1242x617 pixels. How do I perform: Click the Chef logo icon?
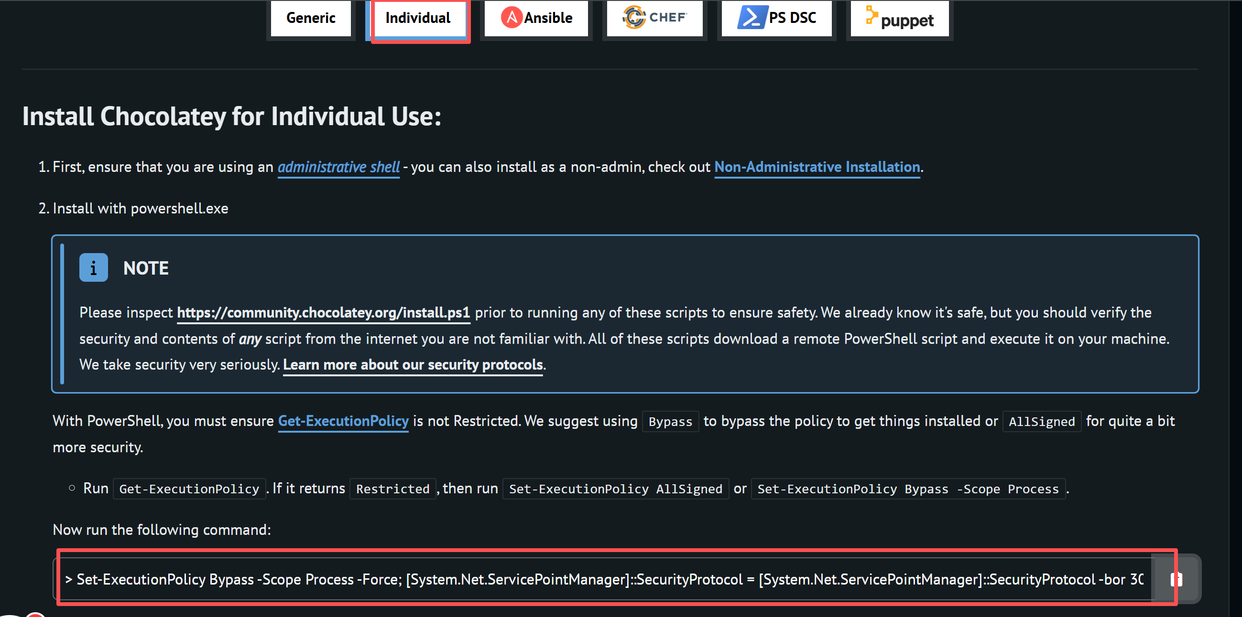click(633, 17)
